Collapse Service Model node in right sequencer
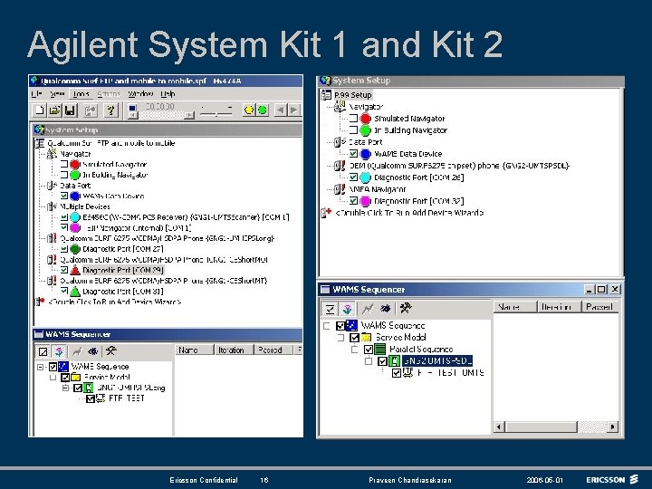Image resolution: width=652 pixels, height=489 pixels. click(340, 337)
